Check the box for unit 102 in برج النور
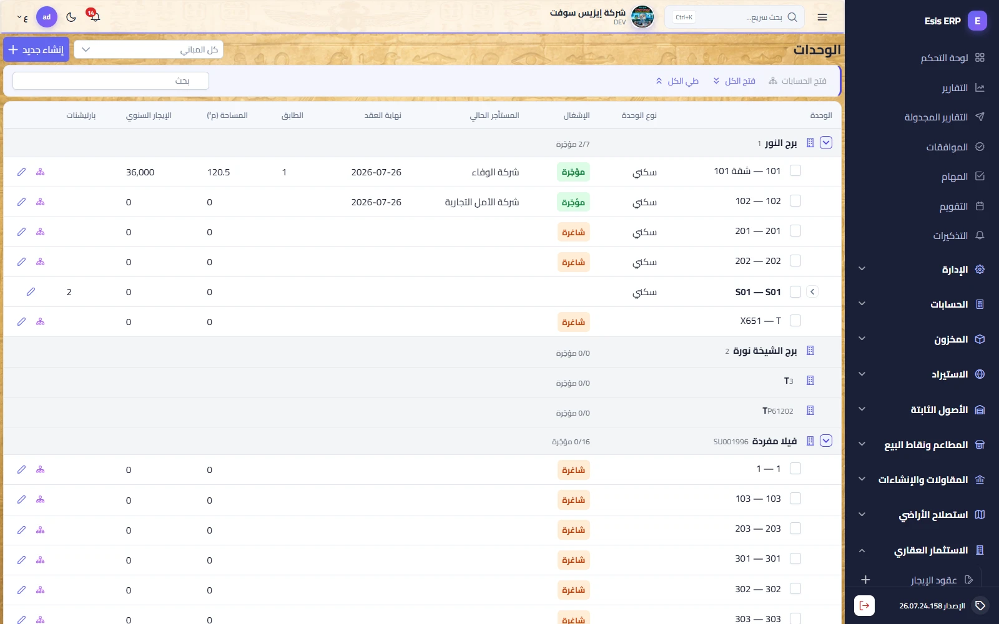Viewport: 999px width, 624px height. click(795, 201)
